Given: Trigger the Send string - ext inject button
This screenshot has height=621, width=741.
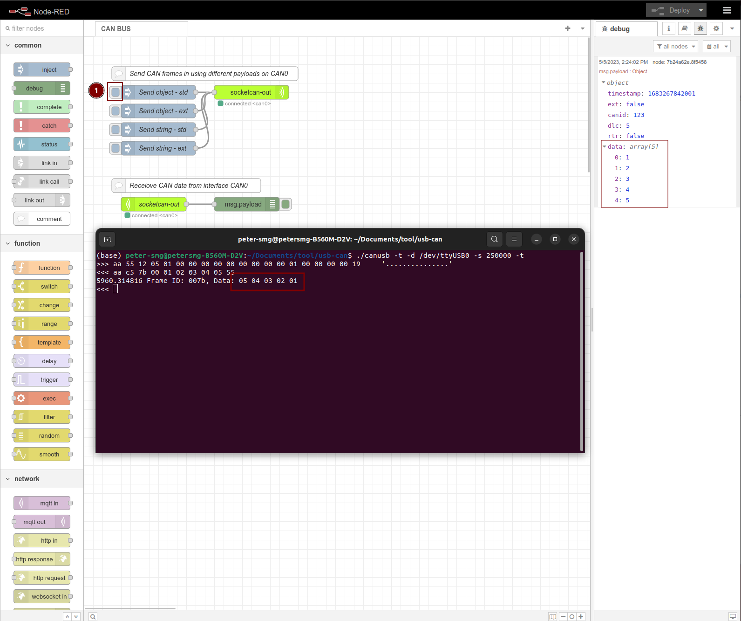Looking at the screenshot, I should pyautogui.click(x=116, y=148).
